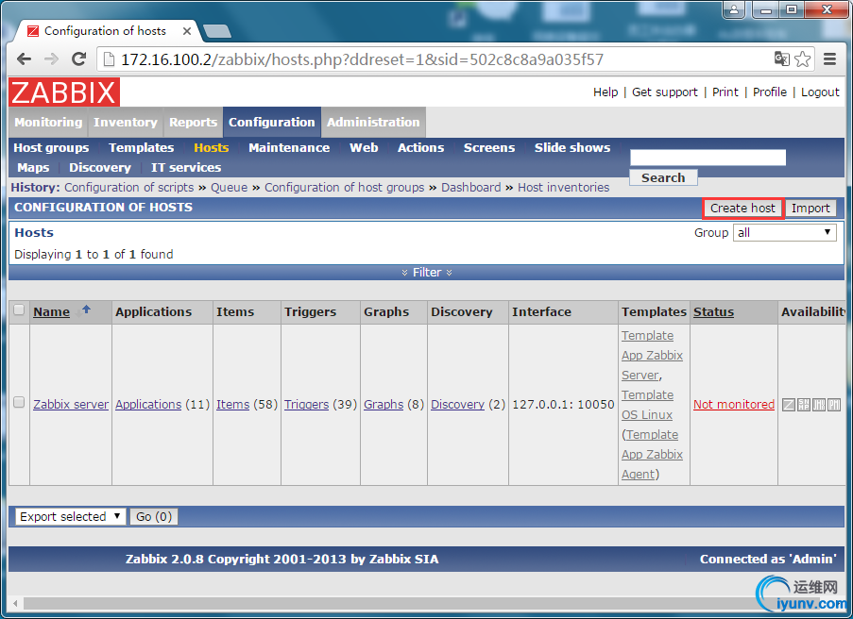Click the Import button
This screenshot has height=619, width=853.
[810, 209]
